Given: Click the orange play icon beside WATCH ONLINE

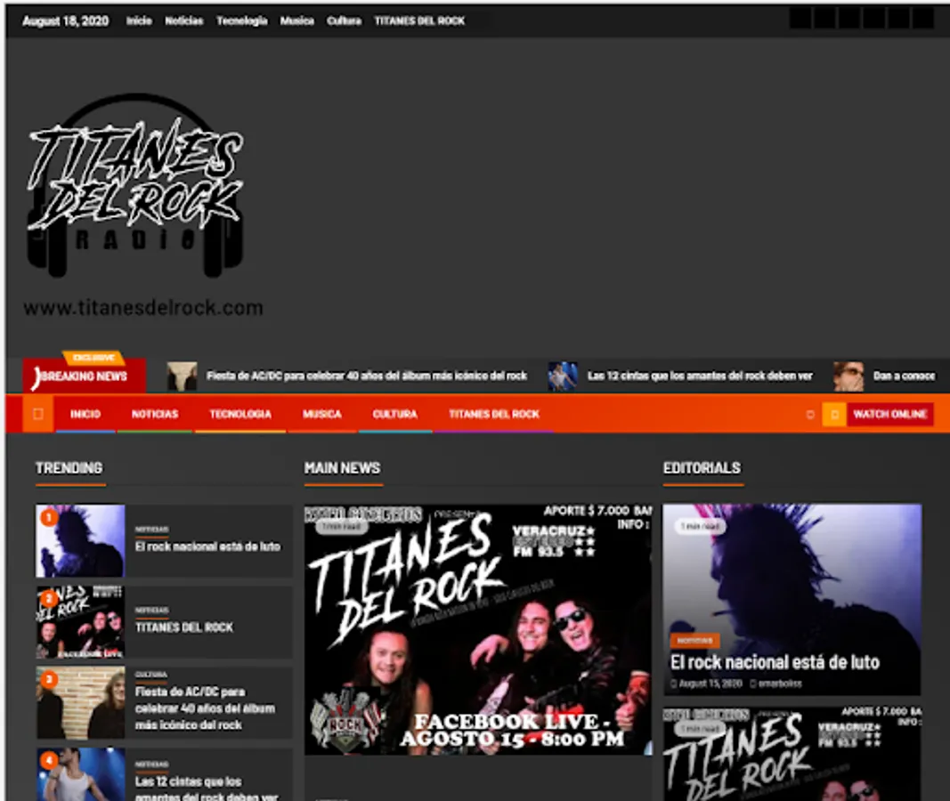Looking at the screenshot, I should [834, 415].
